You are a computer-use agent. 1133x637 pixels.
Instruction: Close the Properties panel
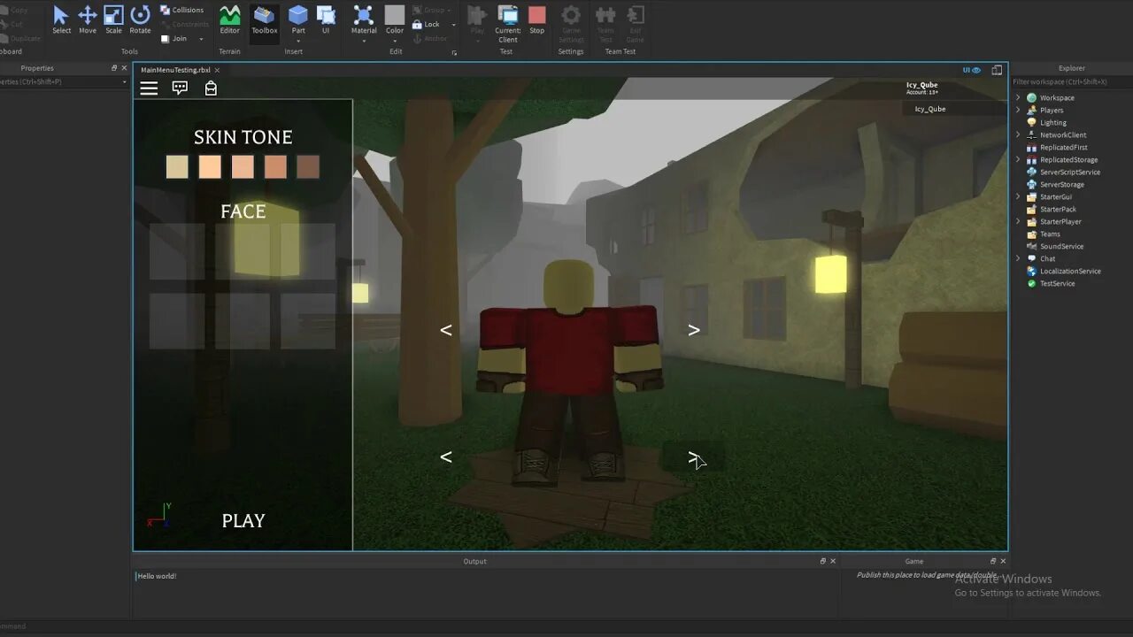pos(123,68)
